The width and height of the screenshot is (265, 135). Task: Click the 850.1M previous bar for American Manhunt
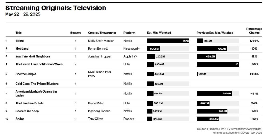click(214, 93)
